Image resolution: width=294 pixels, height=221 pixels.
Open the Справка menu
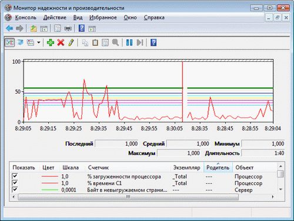154,18
